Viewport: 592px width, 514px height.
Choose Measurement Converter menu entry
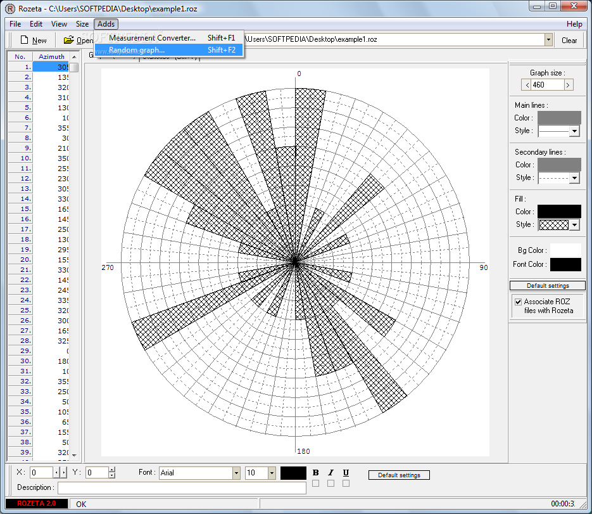169,38
